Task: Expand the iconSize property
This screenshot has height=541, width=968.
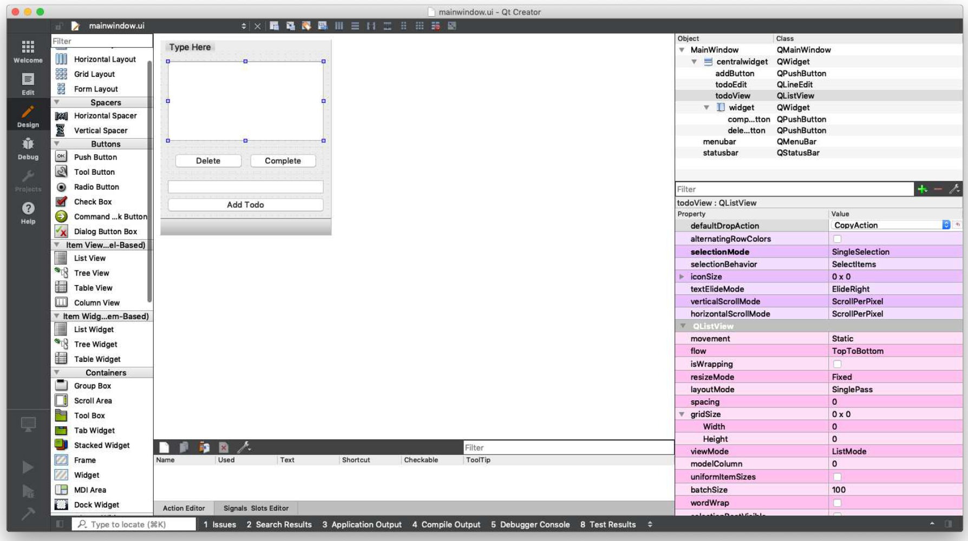Action: pos(682,276)
